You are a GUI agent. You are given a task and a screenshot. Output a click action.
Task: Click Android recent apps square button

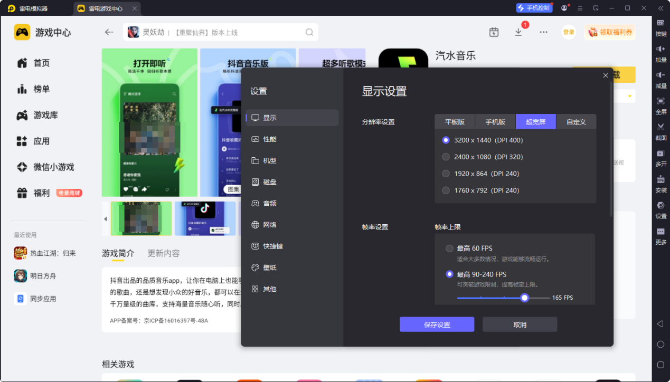[x=660, y=365]
